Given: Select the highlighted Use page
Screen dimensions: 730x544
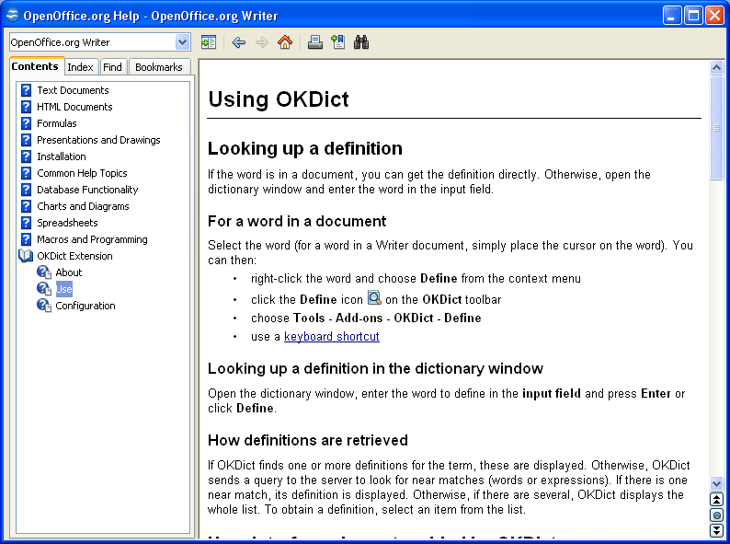Looking at the screenshot, I should coord(64,289).
